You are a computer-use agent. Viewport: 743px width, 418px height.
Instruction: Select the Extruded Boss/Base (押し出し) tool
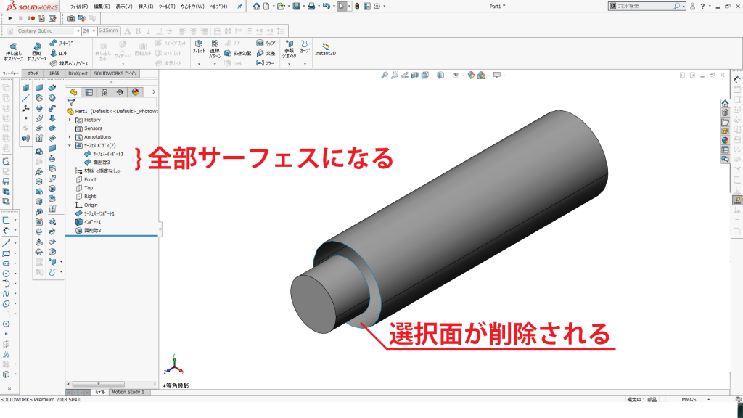[x=13, y=52]
